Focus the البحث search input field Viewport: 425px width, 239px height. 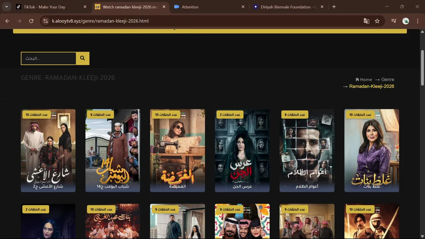48,58
